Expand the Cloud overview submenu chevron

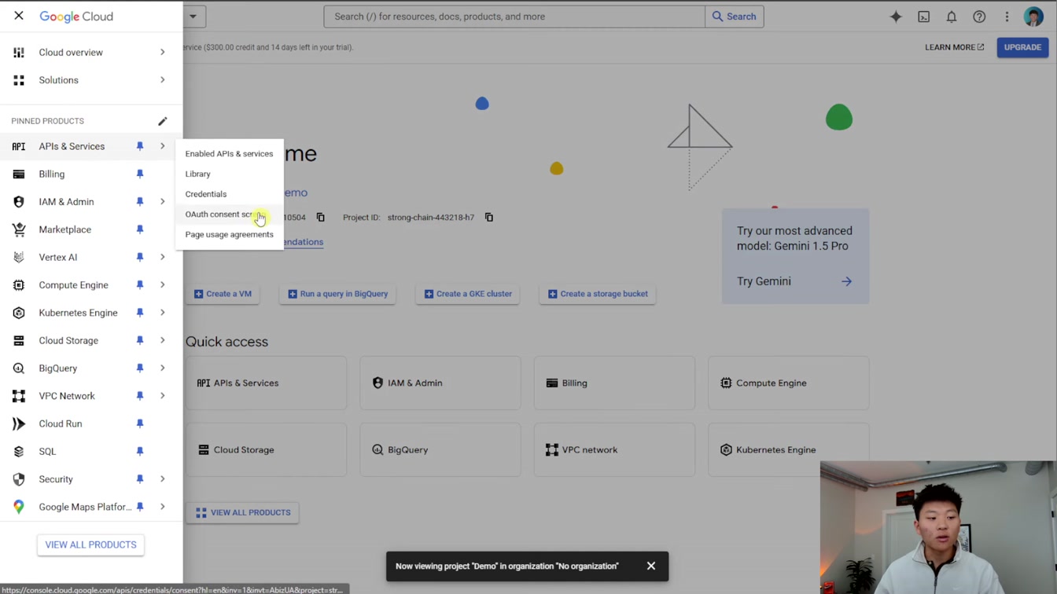(x=163, y=53)
